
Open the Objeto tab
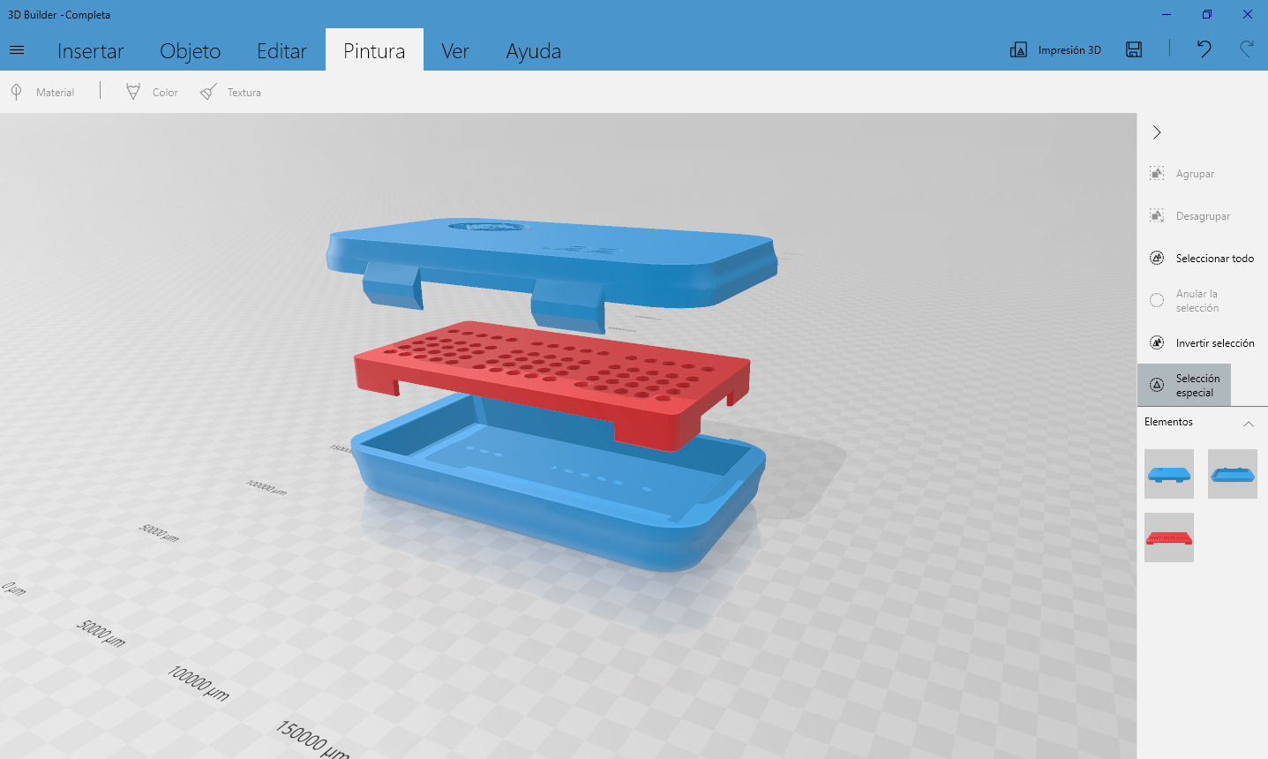[x=190, y=51]
